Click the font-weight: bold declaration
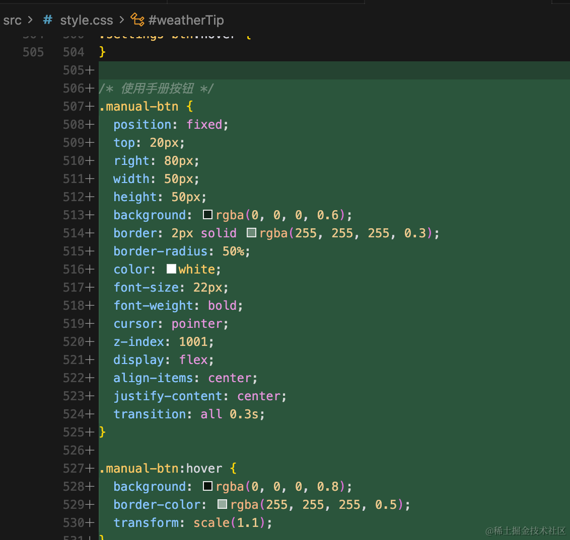Viewport: 570px width, 540px height. (178, 306)
